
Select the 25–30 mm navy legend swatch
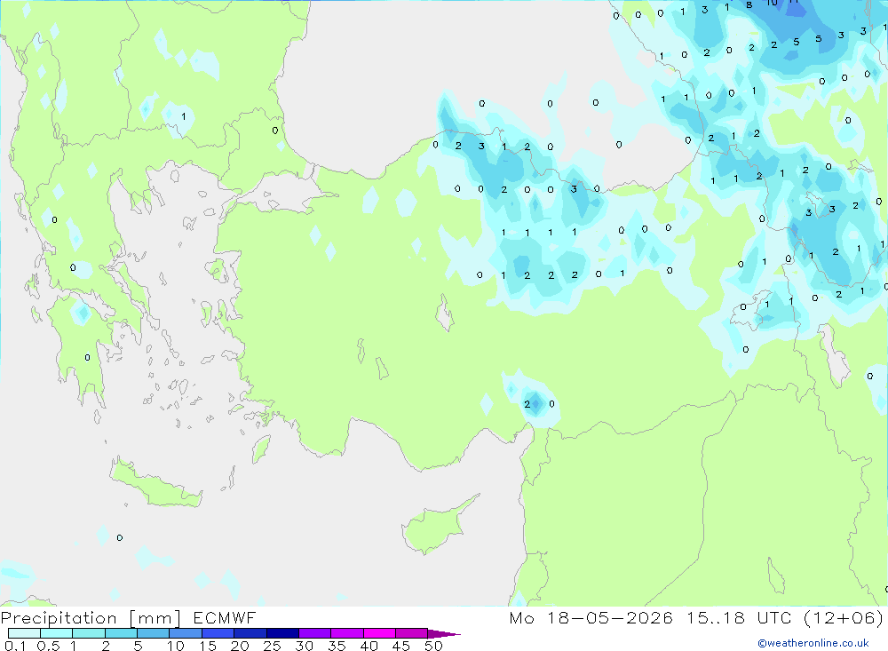(x=282, y=633)
